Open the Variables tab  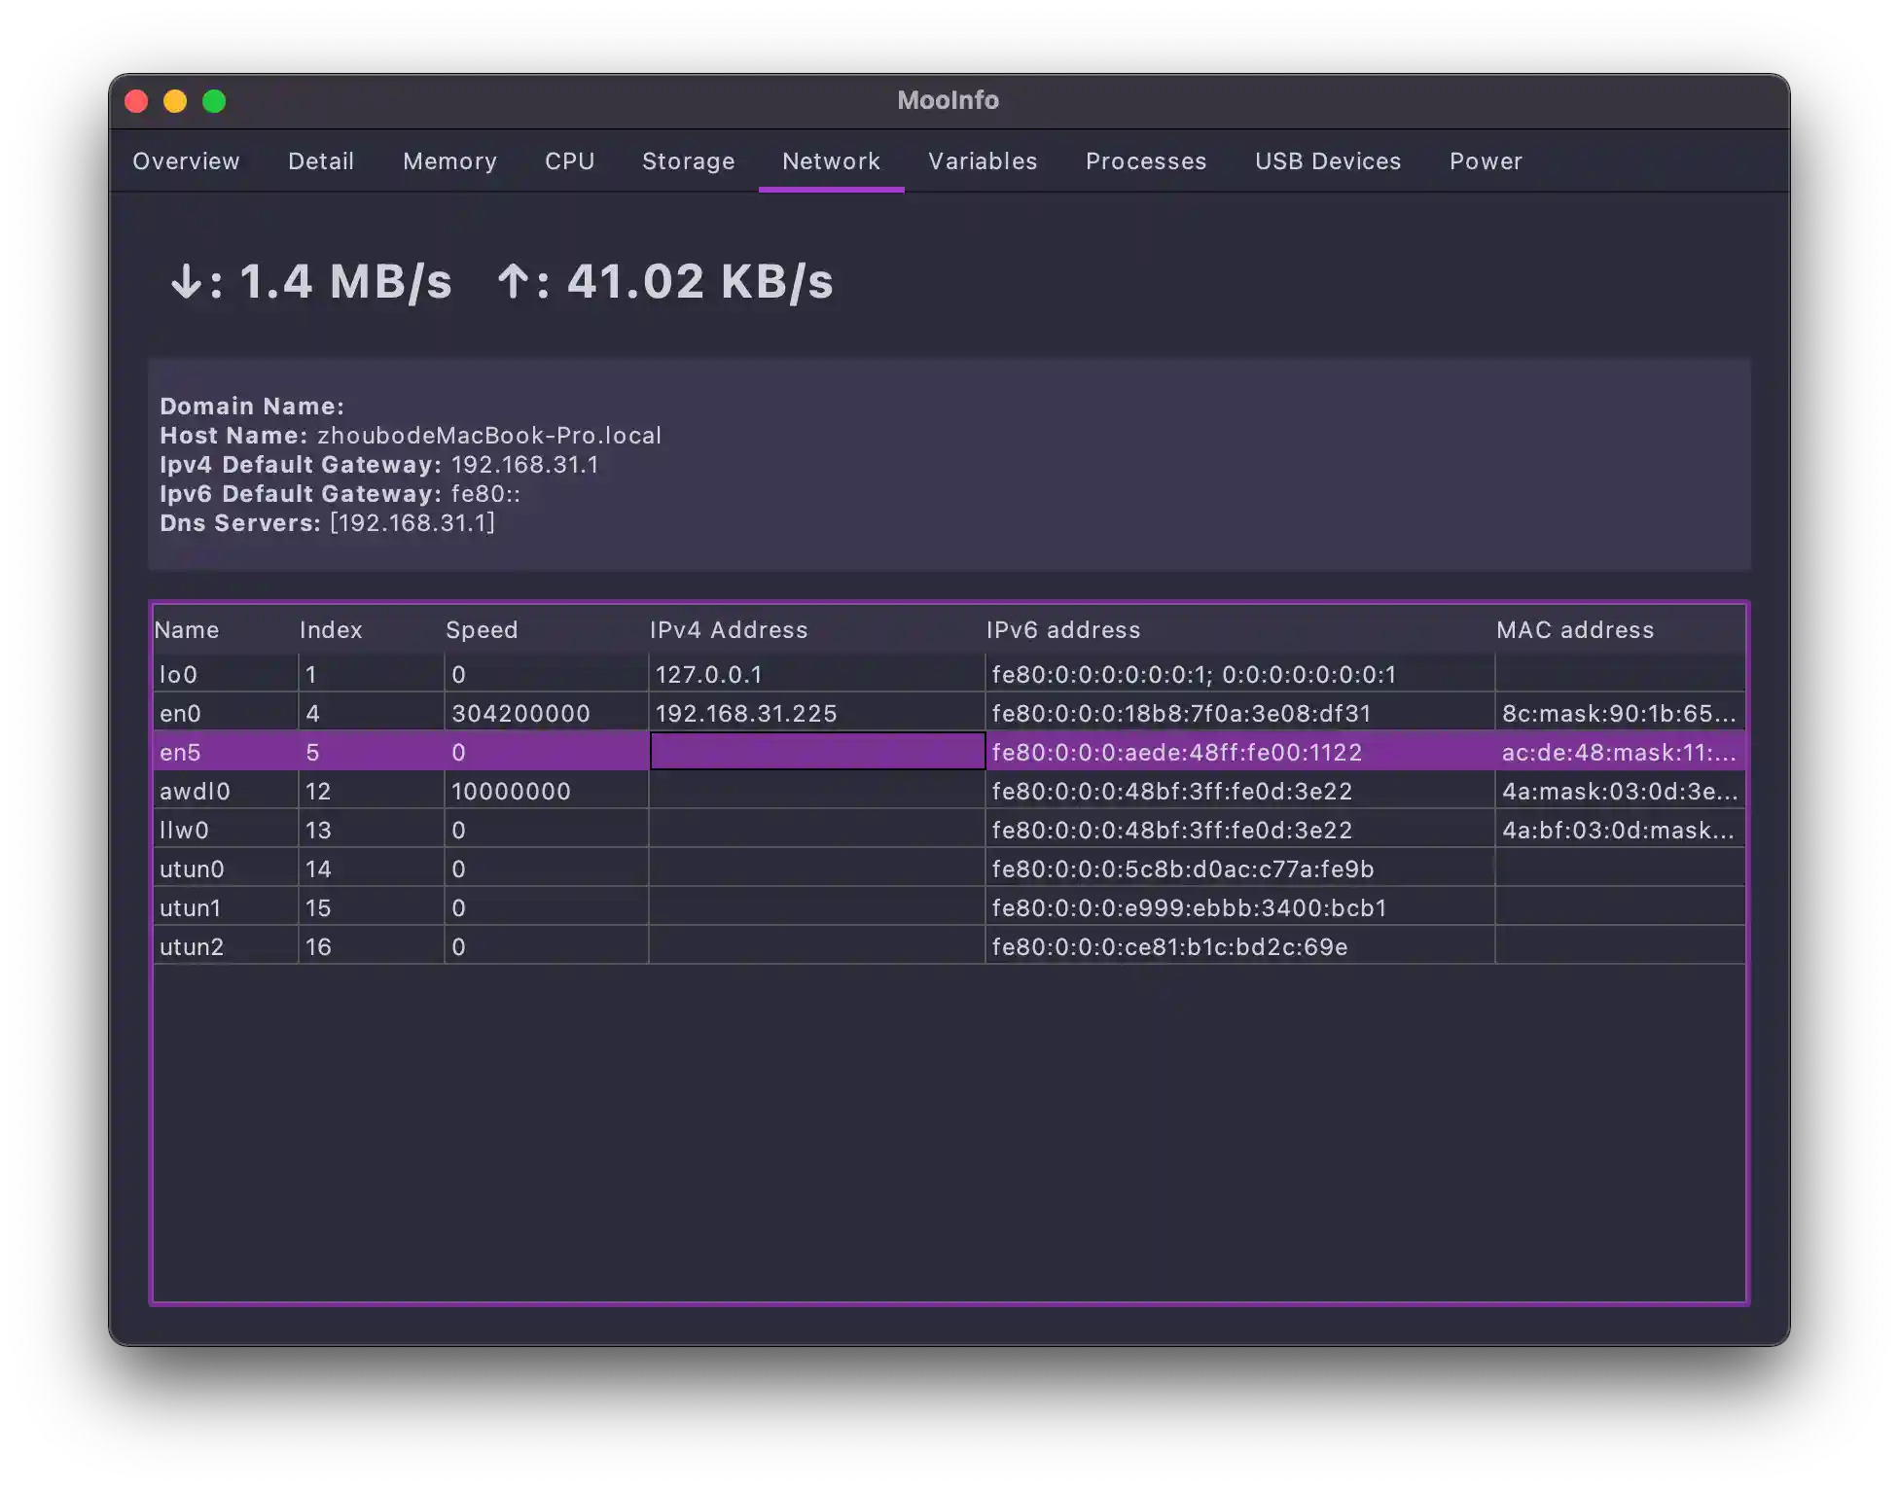click(982, 161)
